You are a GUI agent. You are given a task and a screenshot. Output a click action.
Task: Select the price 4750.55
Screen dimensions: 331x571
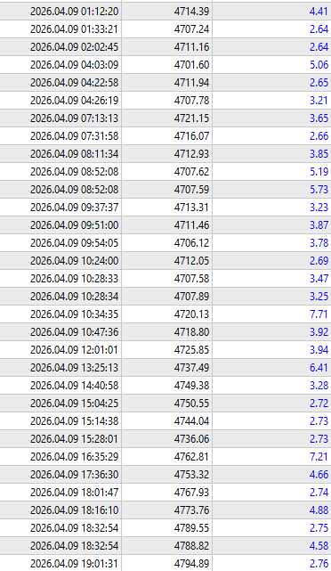[191, 404]
